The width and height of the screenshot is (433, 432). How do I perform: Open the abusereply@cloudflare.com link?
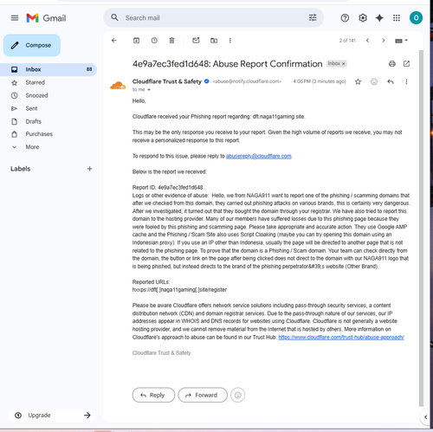click(x=258, y=156)
